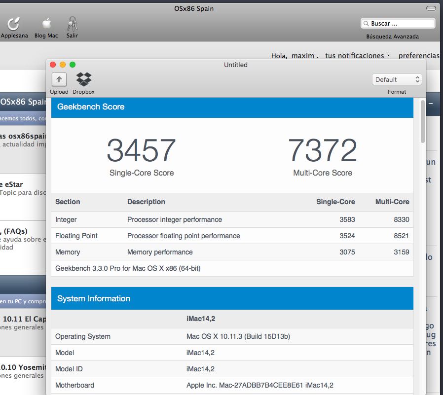Select the Integer row label
The height and width of the screenshot is (395, 443).
point(66,219)
